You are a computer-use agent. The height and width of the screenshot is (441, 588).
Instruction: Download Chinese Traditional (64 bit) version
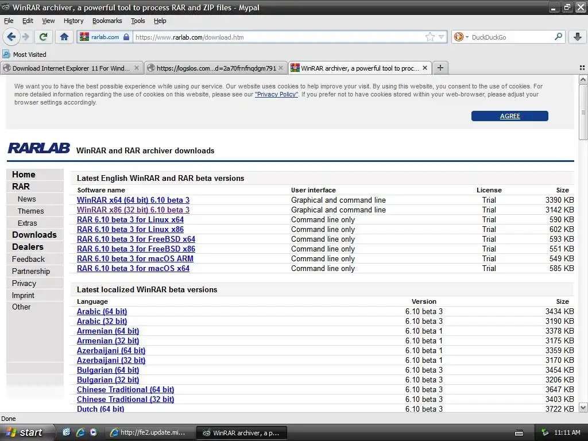pos(125,389)
